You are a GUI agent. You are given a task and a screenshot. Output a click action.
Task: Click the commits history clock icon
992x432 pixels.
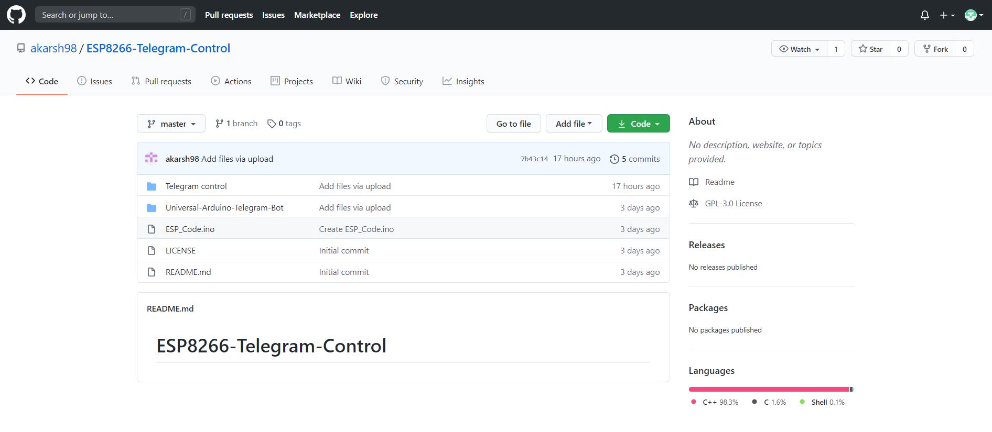[x=614, y=159]
